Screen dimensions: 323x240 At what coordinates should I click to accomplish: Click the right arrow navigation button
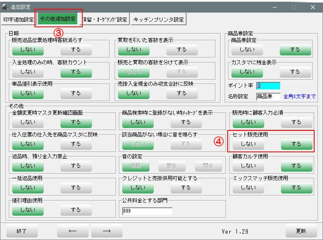pyautogui.click(x=107, y=231)
